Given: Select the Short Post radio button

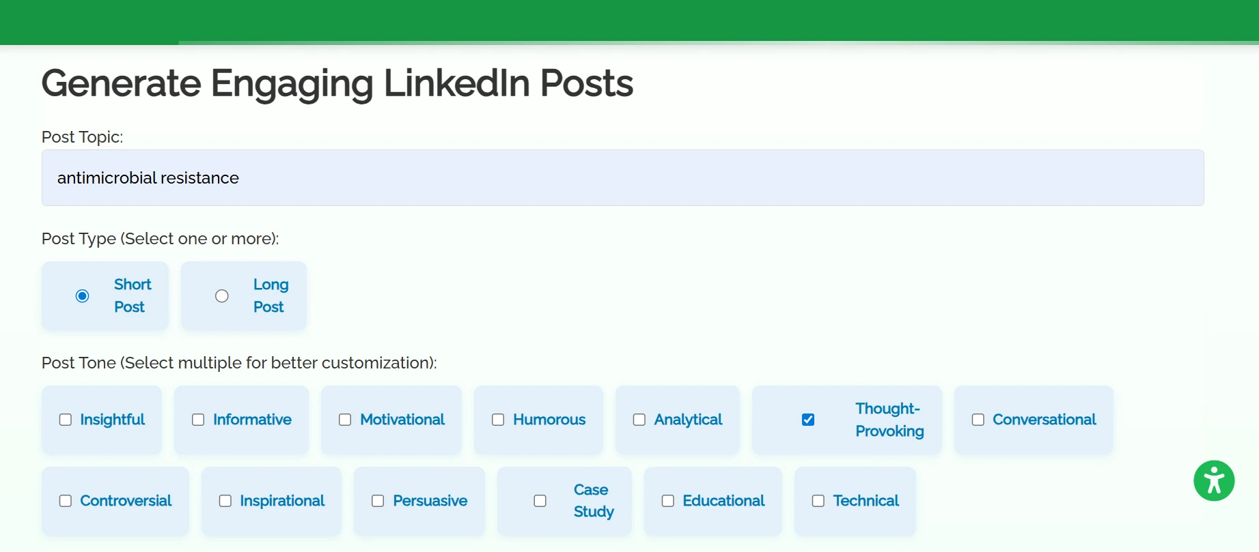Looking at the screenshot, I should pos(83,296).
